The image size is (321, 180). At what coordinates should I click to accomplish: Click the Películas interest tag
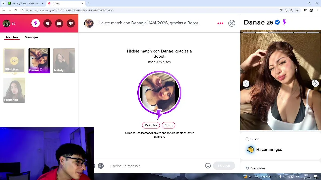click(x=151, y=125)
